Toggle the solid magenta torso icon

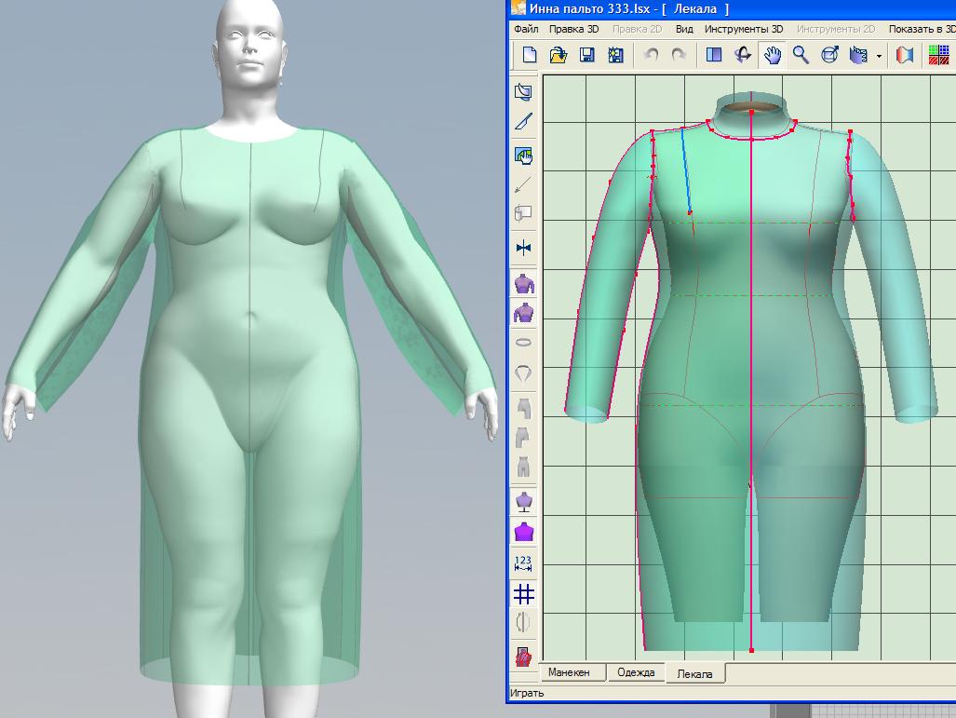coord(524,532)
